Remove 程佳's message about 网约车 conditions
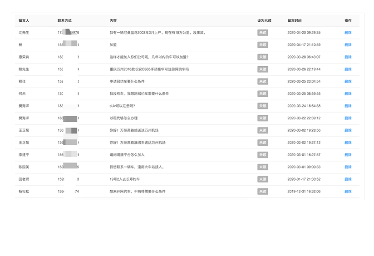Viewport: 374px width, 256px height. tap(348, 82)
